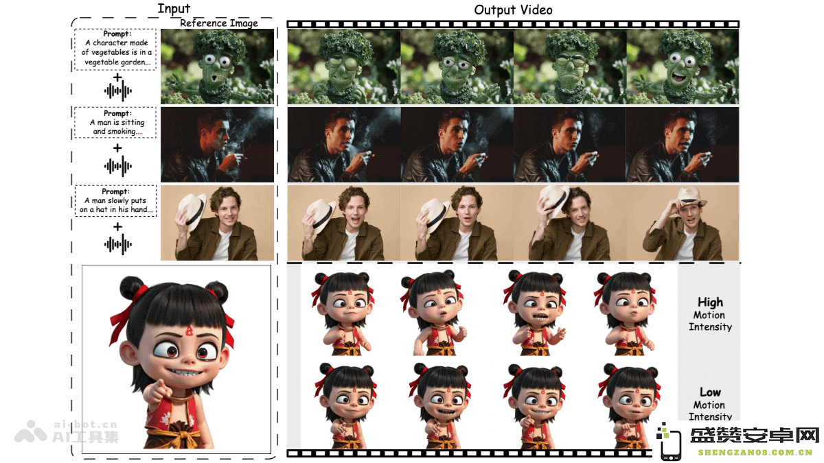
Task: Open the second output frame of the hat man
Action: point(457,222)
